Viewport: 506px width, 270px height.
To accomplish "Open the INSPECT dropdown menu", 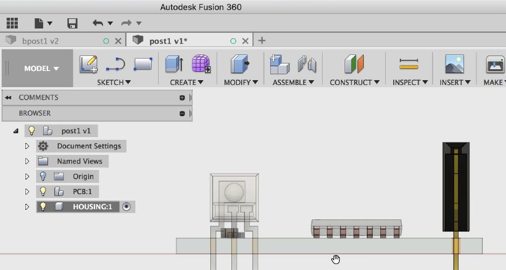I will [x=410, y=82].
